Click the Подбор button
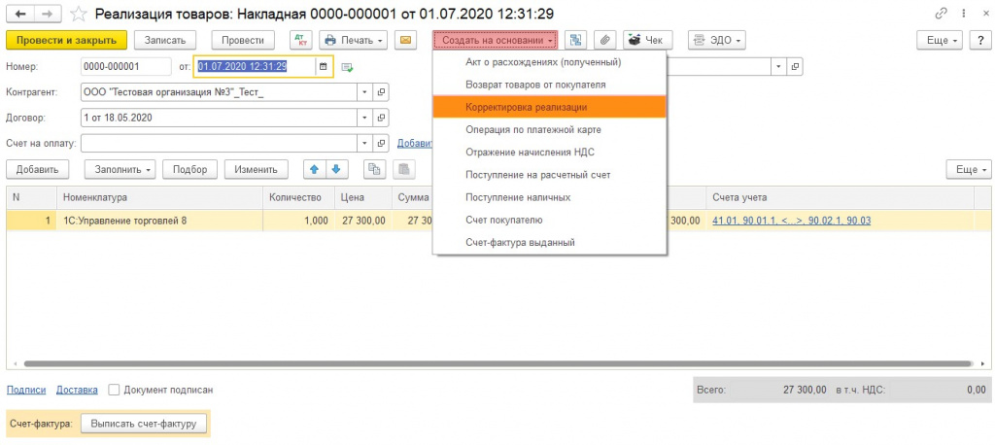The width and height of the screenshot is (995, 445). coord(189,169)
